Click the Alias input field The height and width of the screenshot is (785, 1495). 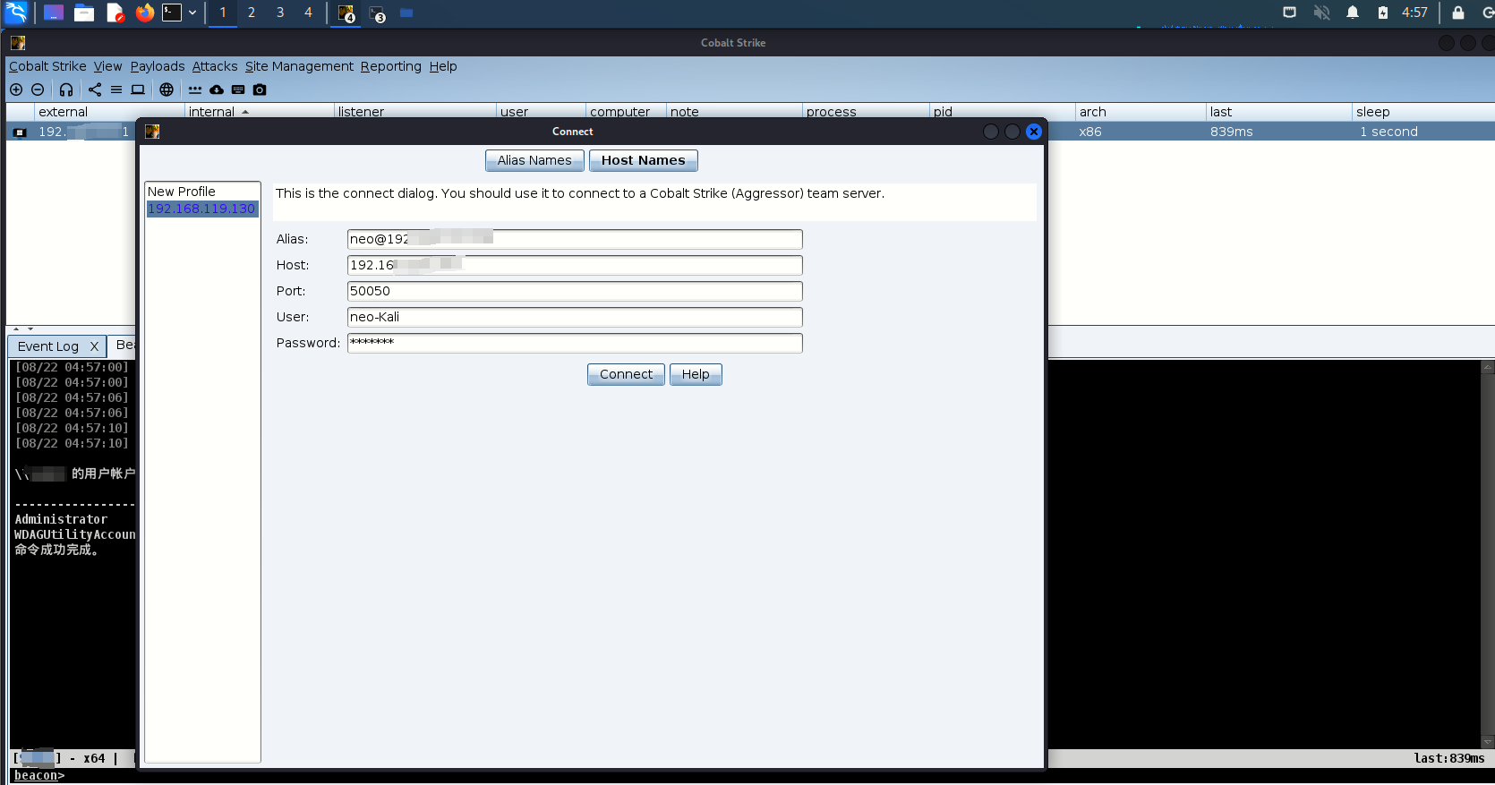tap(575, 239)
